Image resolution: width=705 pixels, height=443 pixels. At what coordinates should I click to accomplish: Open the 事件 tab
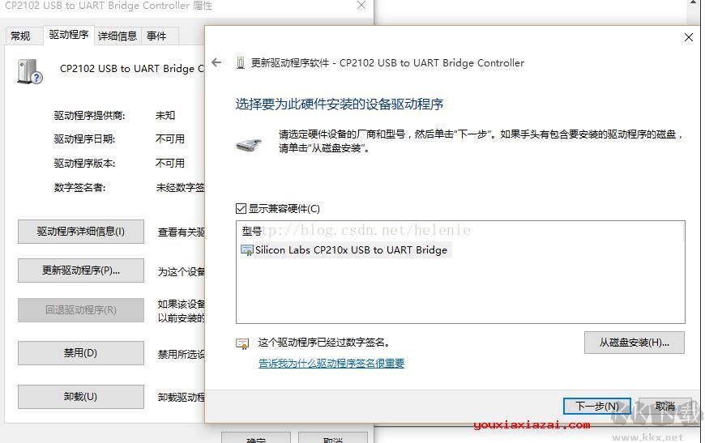156,36
